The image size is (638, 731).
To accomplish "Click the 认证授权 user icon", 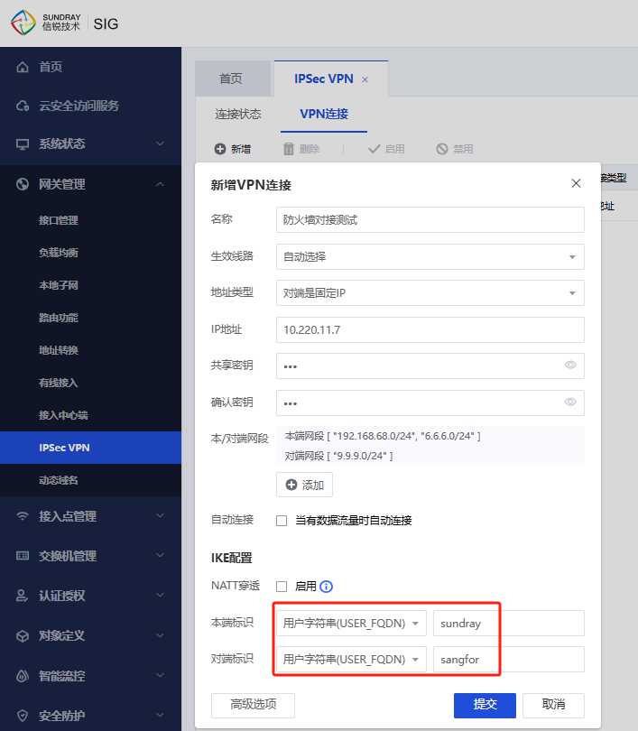I will (x=23, y=596).
